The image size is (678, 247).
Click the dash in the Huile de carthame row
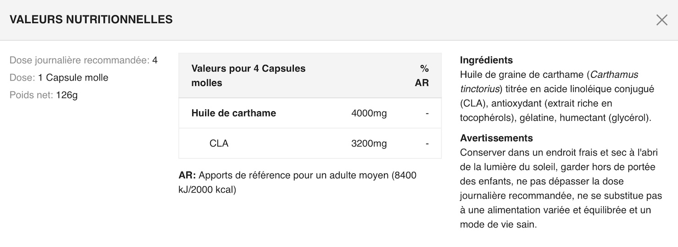pyautogui.click(x=427, y=113)
